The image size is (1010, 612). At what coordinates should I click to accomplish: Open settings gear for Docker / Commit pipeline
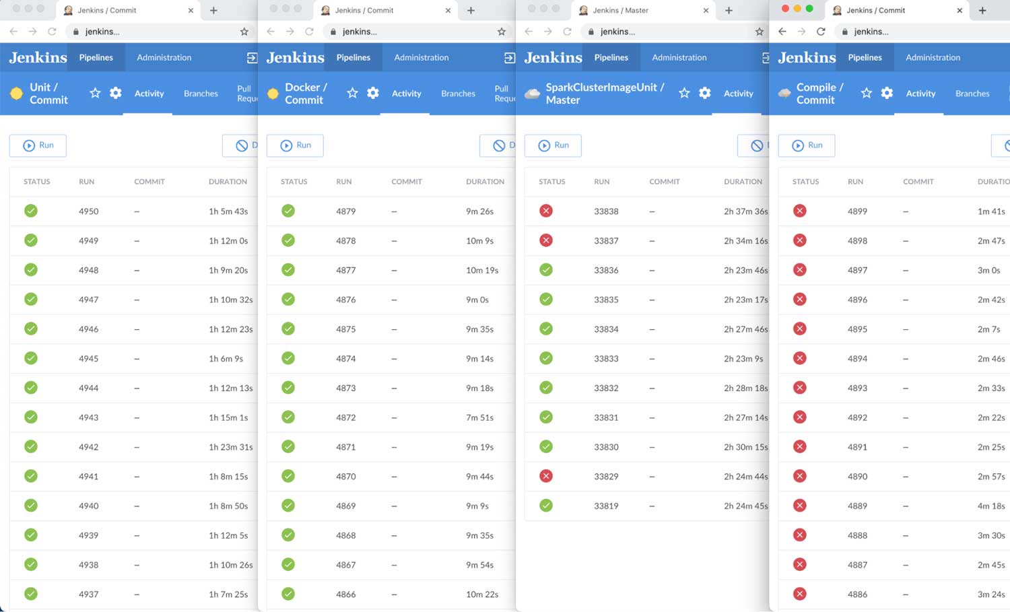coord(373,93)
